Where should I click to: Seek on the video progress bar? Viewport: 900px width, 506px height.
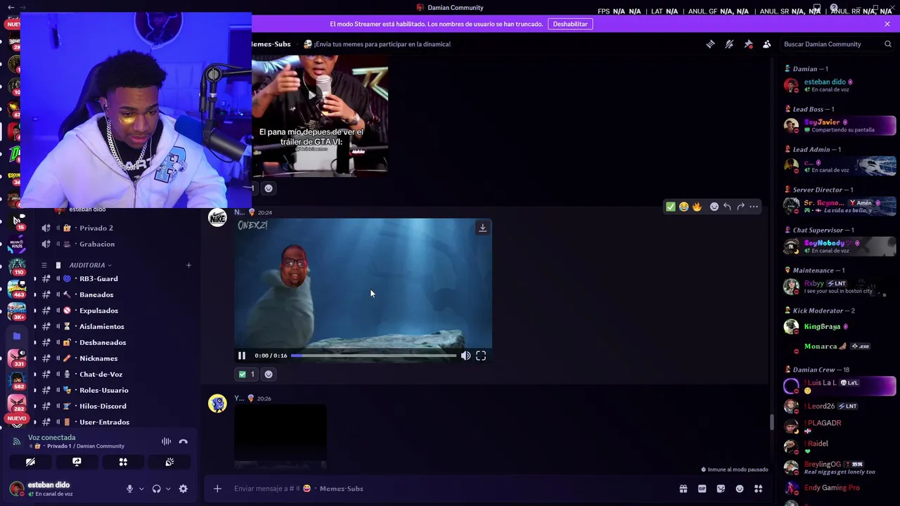[374, 356]
